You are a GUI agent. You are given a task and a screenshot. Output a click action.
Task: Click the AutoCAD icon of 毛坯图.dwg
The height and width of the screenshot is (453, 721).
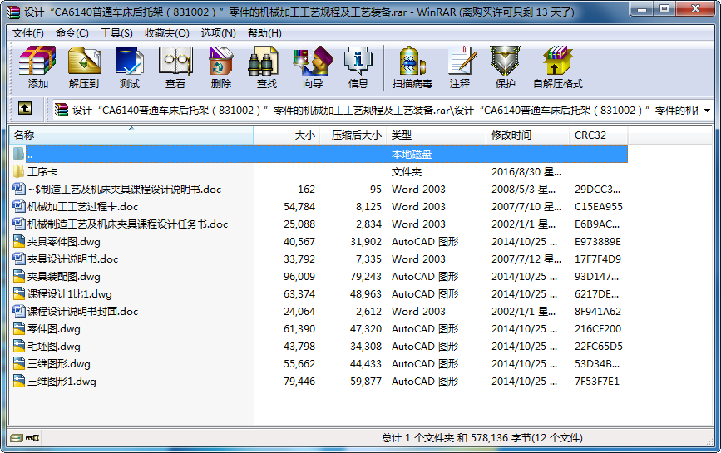click(18, 347)
